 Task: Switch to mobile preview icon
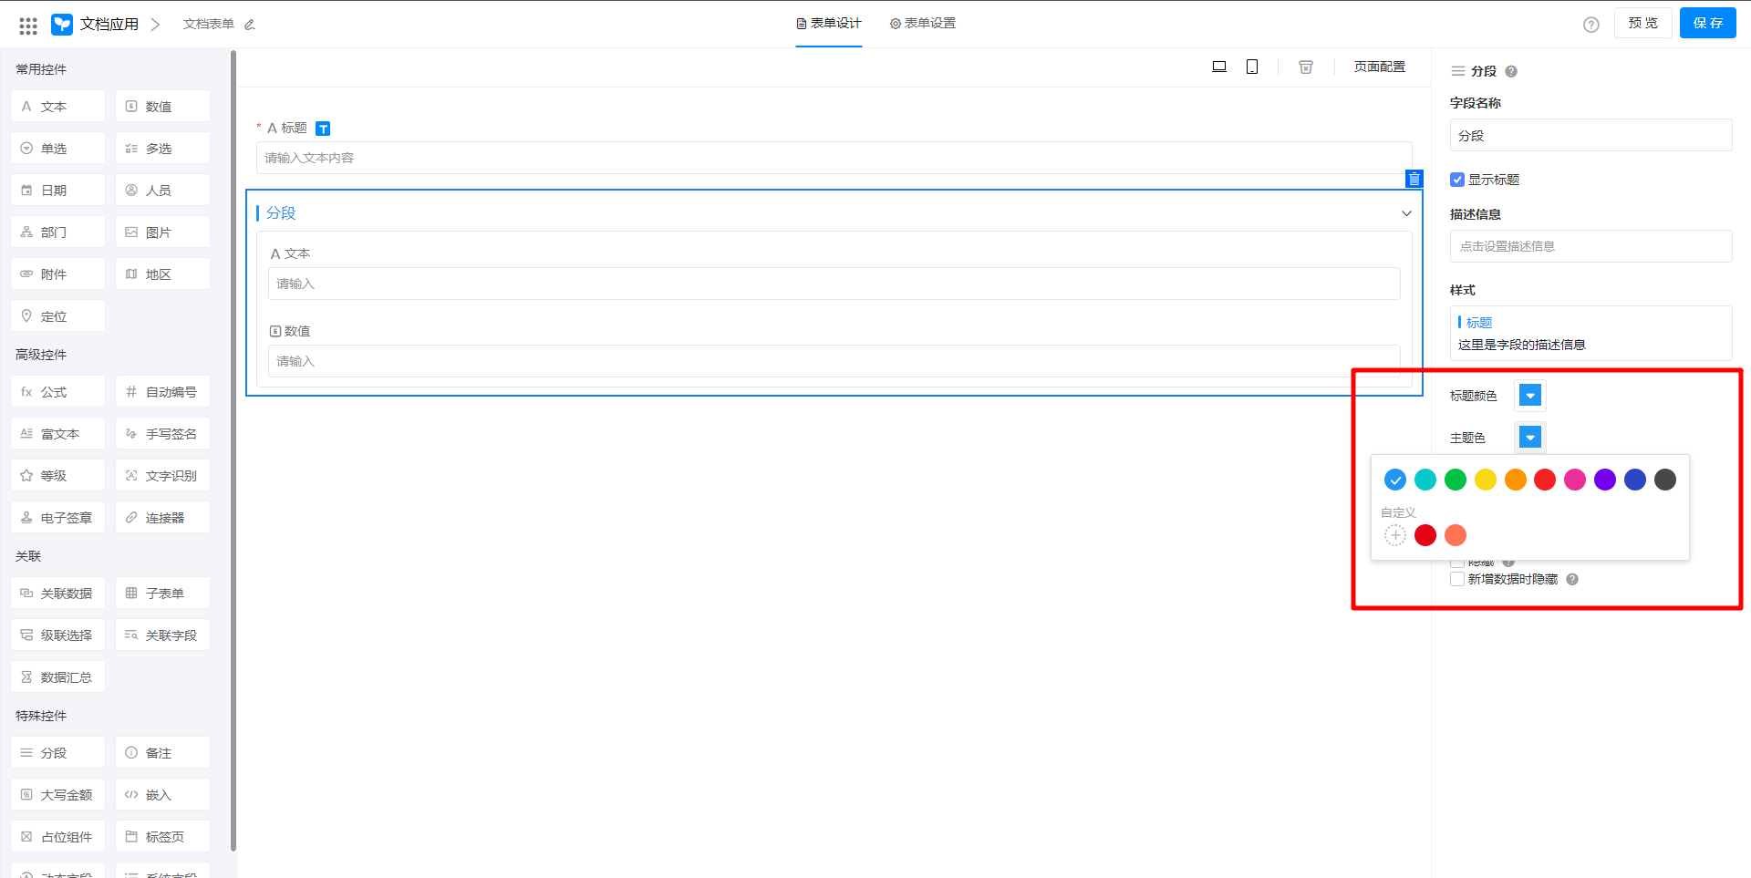click(x=1252, y=67)
